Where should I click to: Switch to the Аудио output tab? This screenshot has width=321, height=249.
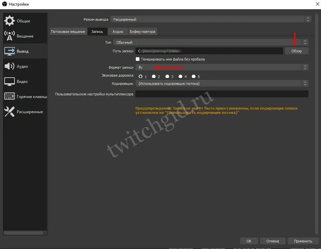click(118, 32)
